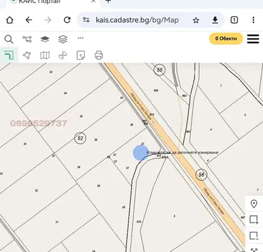Select the remove rectangle selection tool

(254, 236)
